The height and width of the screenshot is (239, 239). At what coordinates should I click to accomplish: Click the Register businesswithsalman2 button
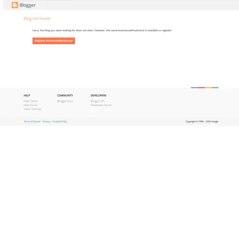54,41
